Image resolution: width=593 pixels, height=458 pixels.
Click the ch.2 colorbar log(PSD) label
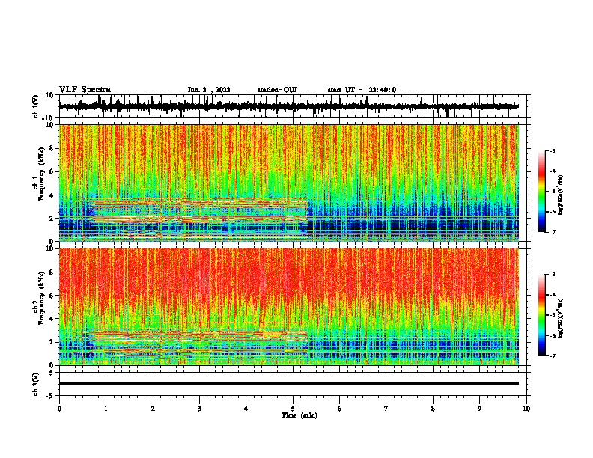(x=560, y=318)
